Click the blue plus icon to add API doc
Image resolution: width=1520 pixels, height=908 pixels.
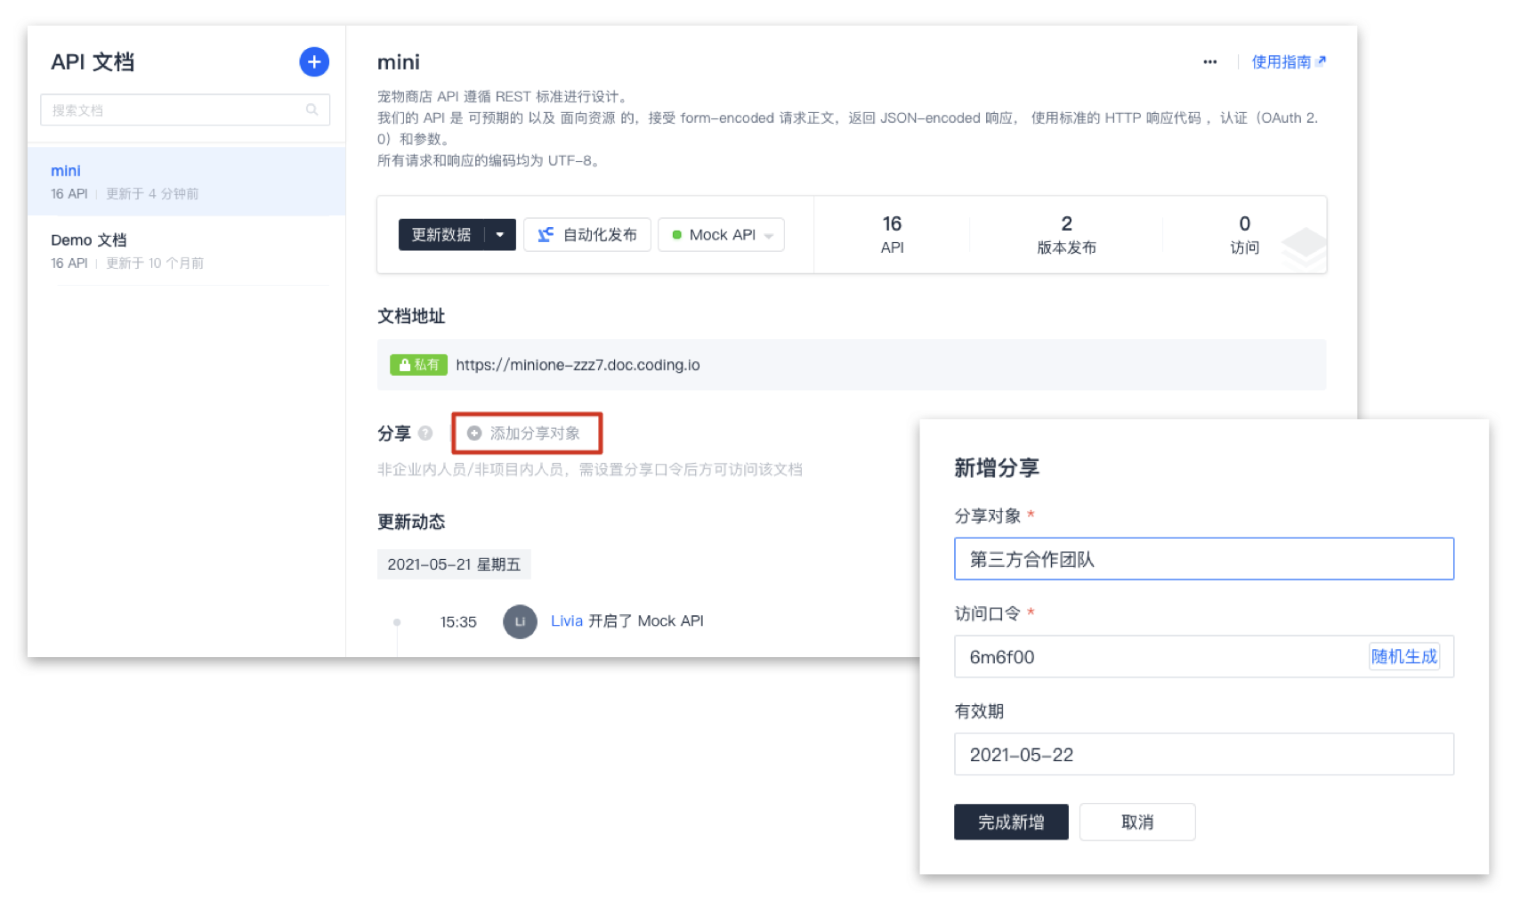pyautogui.click(x=314, y=61)
